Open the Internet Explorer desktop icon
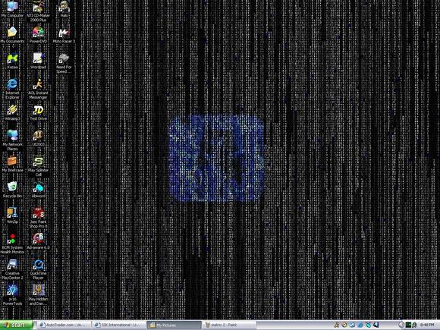The image size is (440, 330). point(12,89)
